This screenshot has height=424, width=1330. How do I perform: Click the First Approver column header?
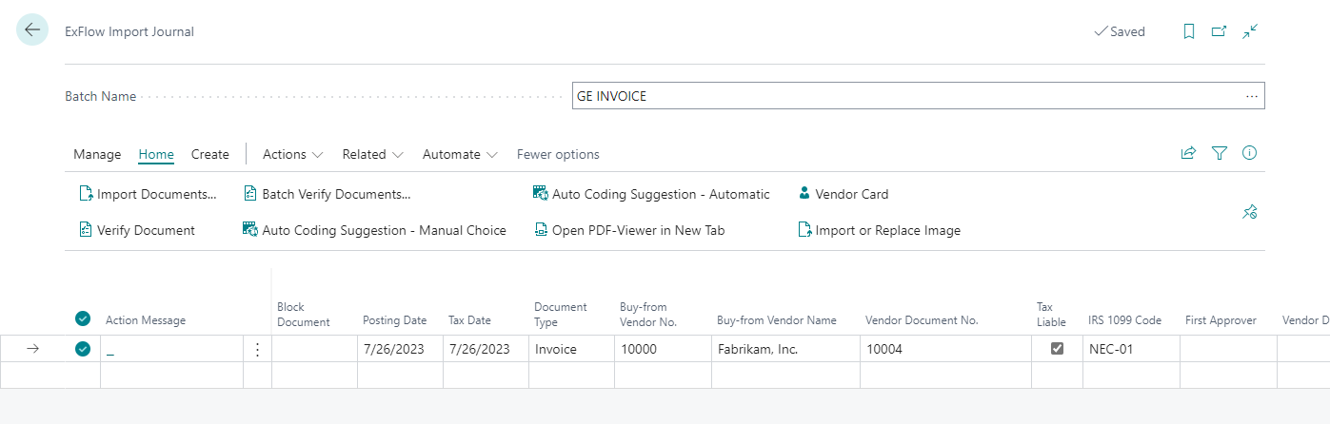point(1221,320)
